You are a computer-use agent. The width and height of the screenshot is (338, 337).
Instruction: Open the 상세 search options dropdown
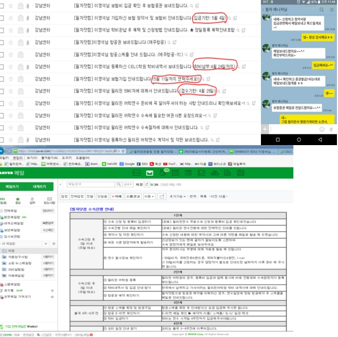click(128, 184)
